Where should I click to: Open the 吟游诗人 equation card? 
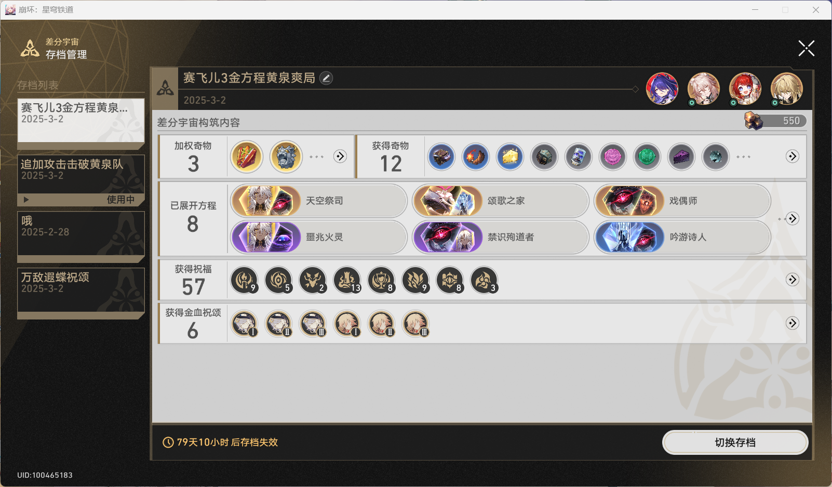pyautogui.click(x=682, y=237)
